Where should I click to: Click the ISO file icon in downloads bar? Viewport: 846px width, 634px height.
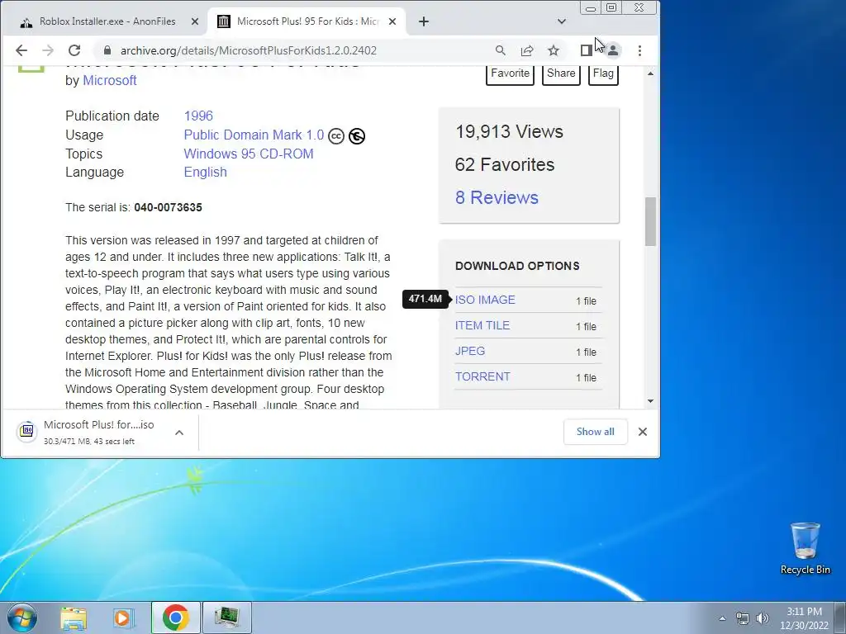(x=26, y=431)
